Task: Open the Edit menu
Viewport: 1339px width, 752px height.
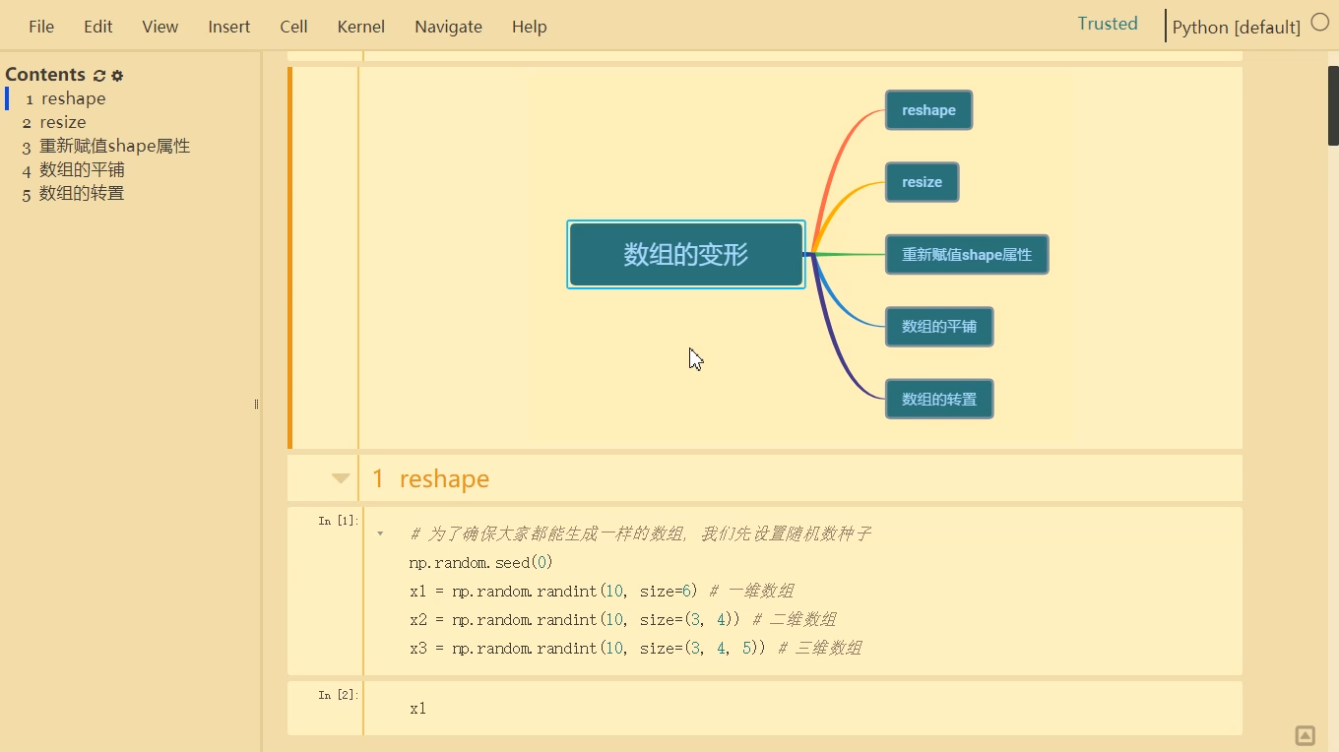Action: pos(98,27)
